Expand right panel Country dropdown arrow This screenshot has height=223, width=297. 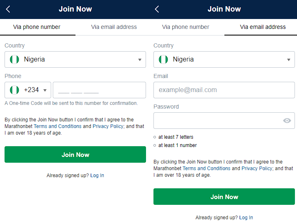click(x=289, y=59)
